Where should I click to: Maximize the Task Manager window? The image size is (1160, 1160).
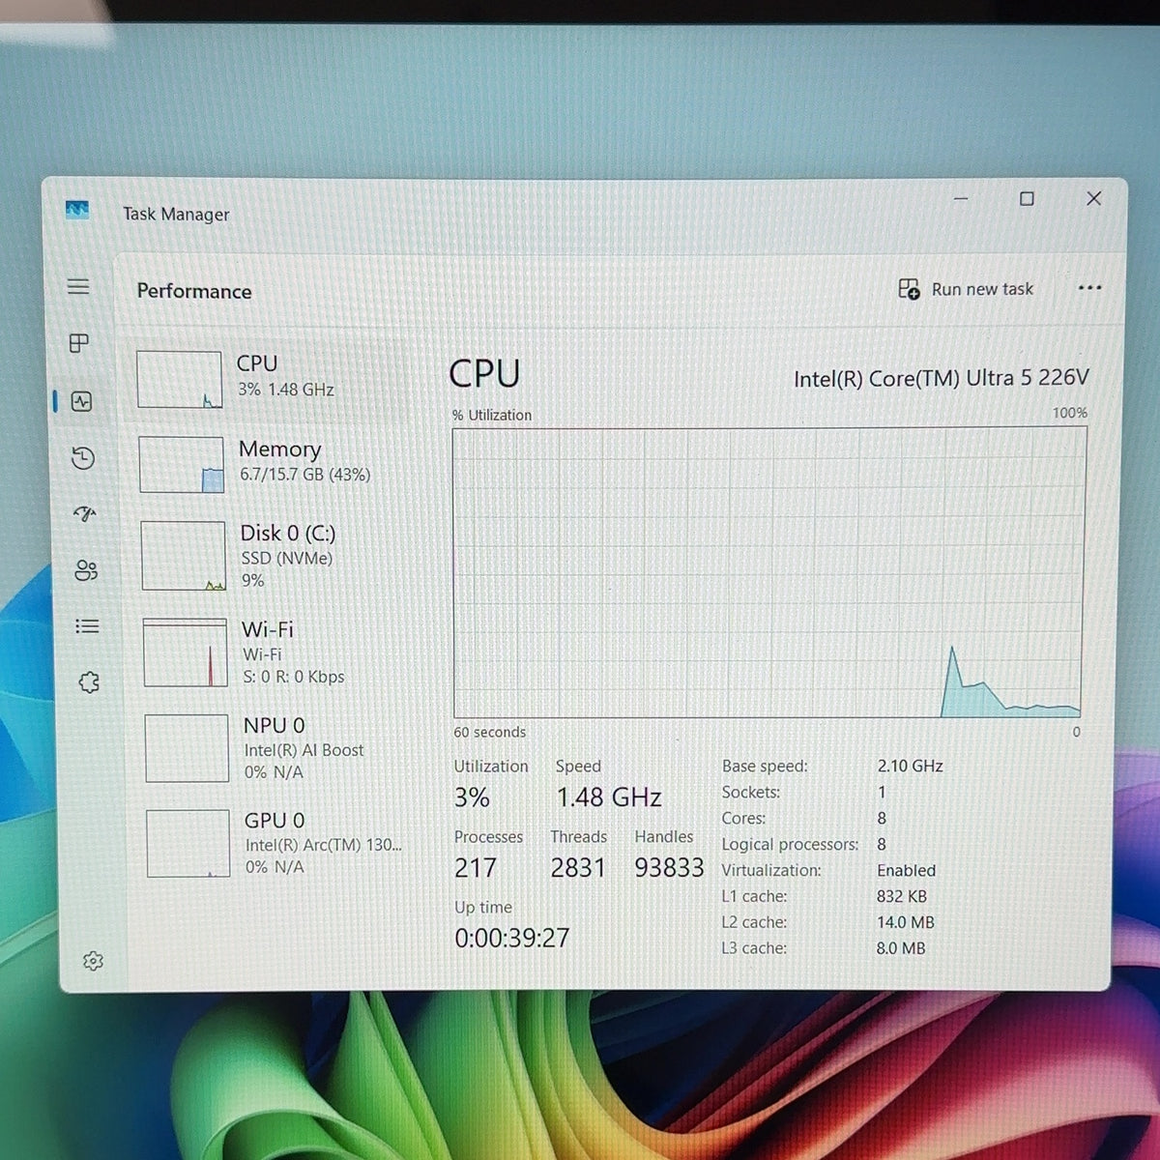pos(1027,198)
